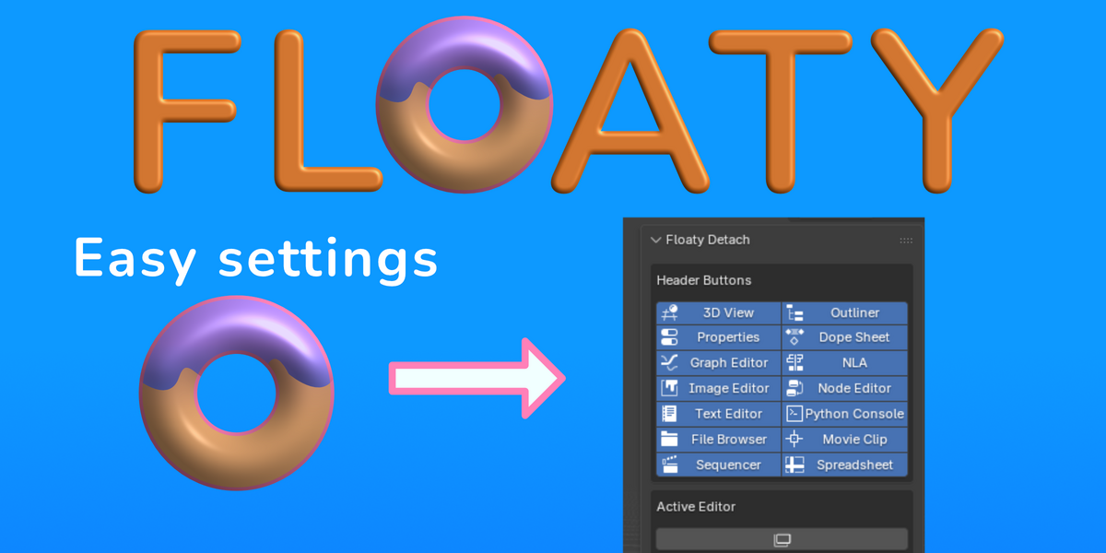Click the Active Editor detach button
Viewport: 1106px width, 553px height.
click(x=782, y=539)
